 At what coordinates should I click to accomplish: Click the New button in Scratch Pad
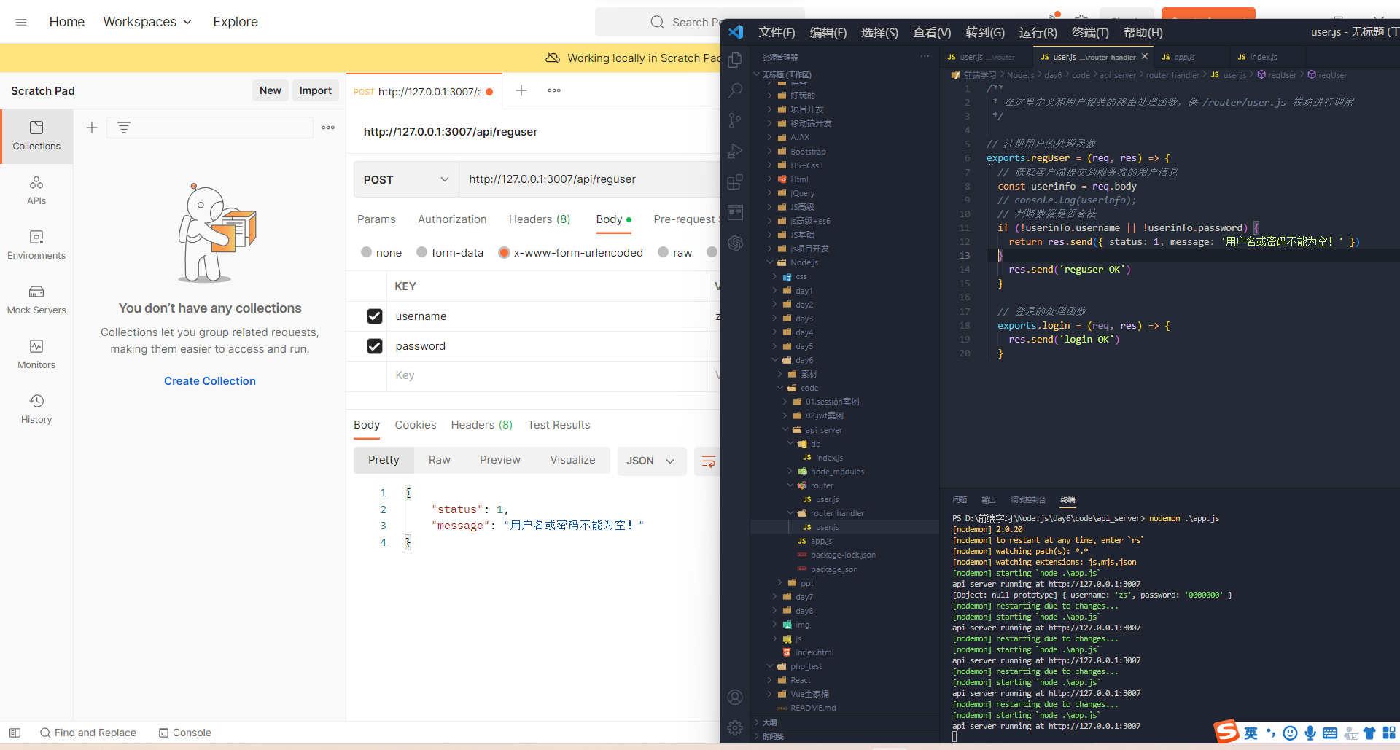[x=270, y=90]
